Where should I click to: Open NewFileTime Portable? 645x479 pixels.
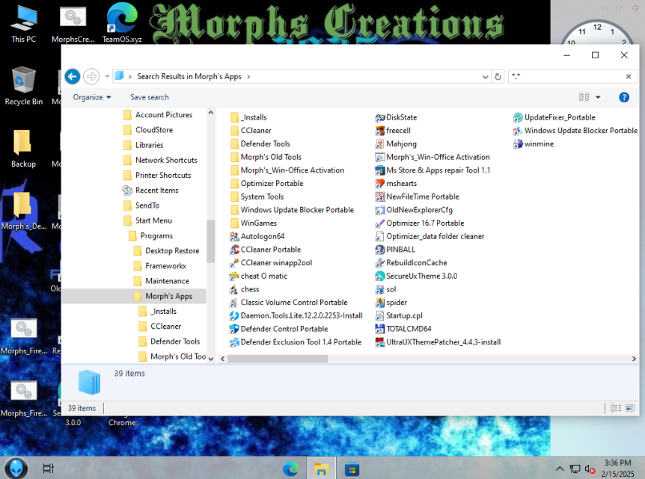(x=417, y=197)
